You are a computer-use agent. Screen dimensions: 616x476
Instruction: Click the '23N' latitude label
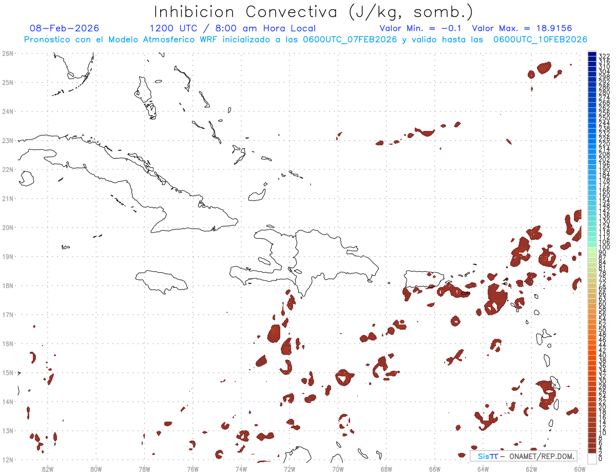[7, 140]
